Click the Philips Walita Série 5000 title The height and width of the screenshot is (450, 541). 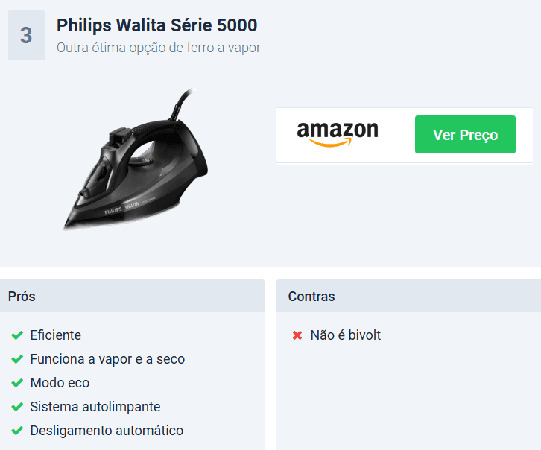[x=157, y=25]
